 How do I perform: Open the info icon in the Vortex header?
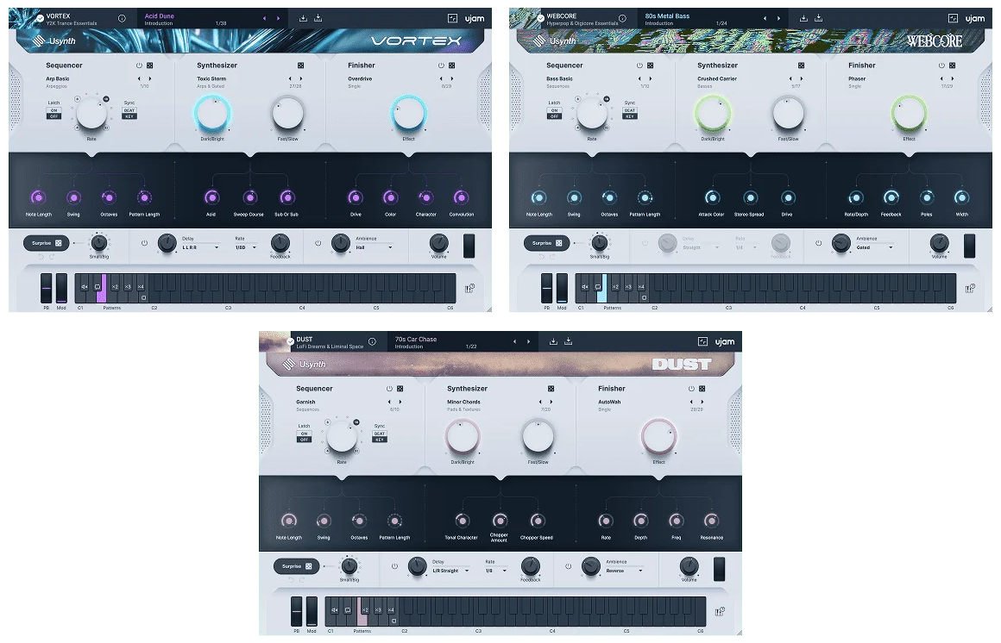click(x=122, y=18)
